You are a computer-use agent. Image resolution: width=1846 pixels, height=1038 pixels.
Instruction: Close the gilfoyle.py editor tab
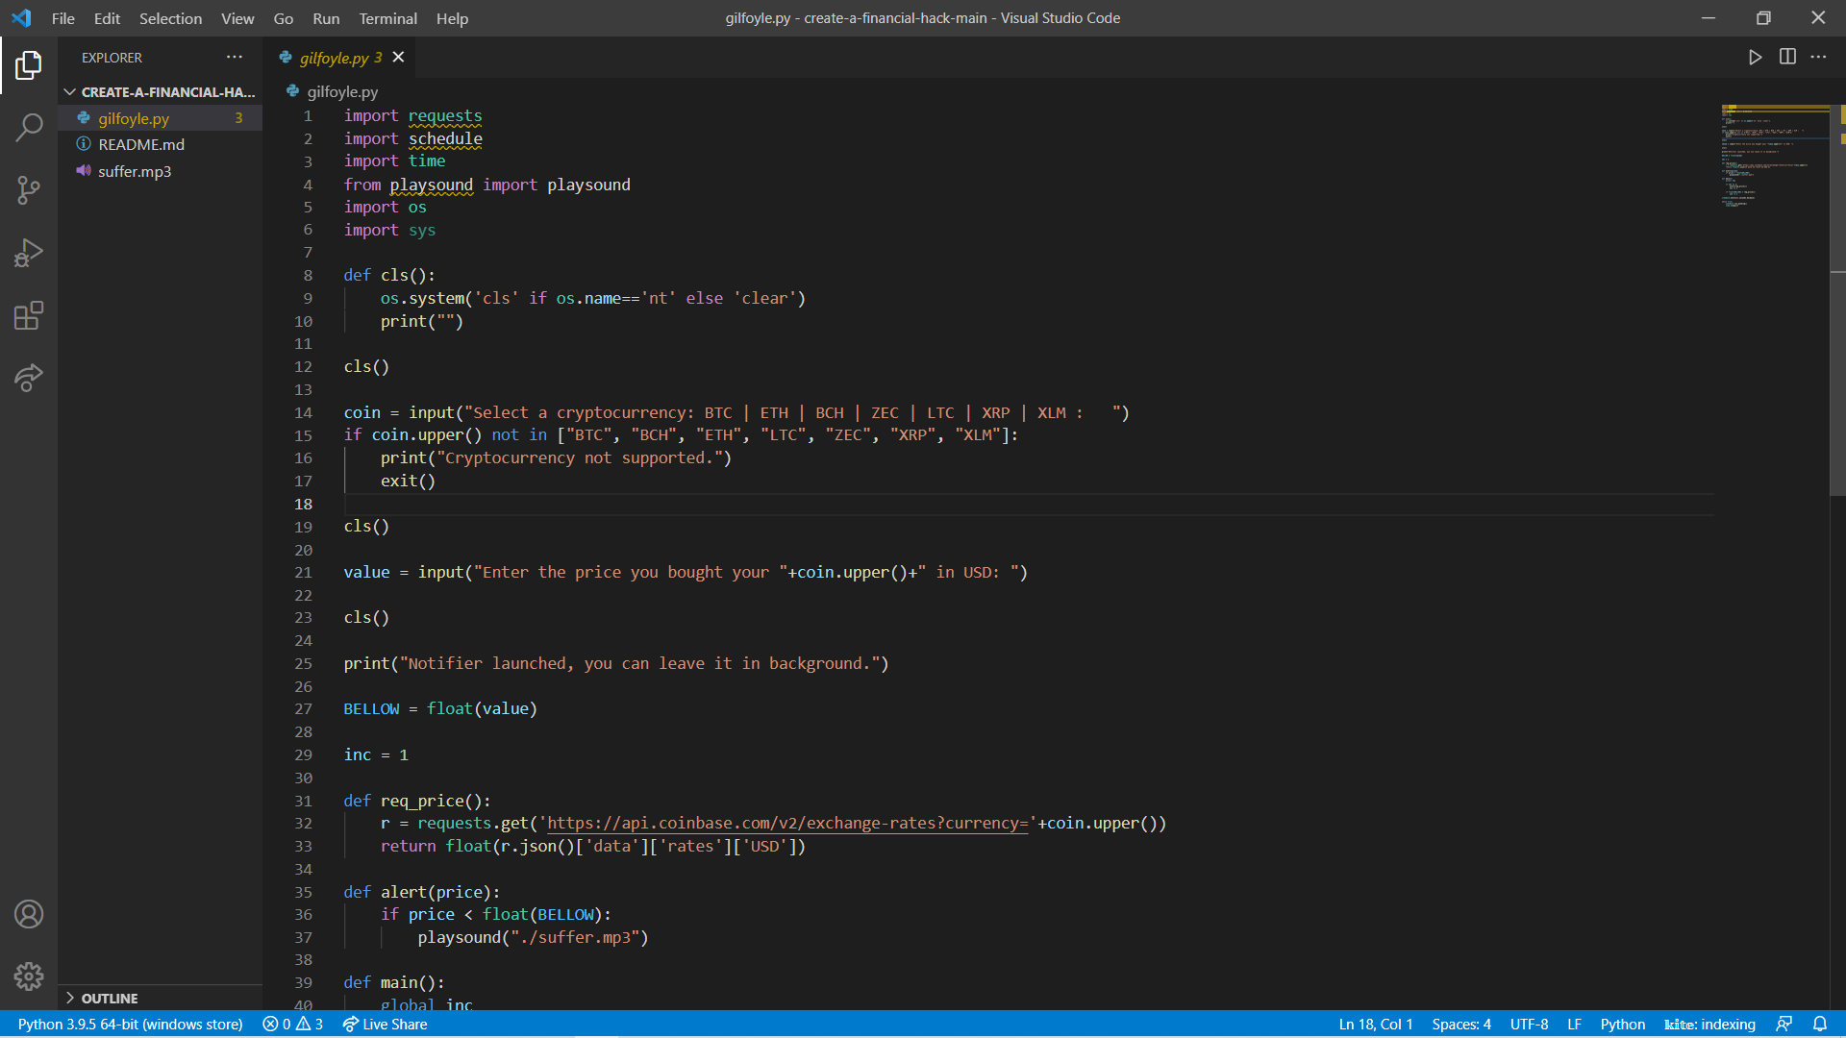pos(398,58)
